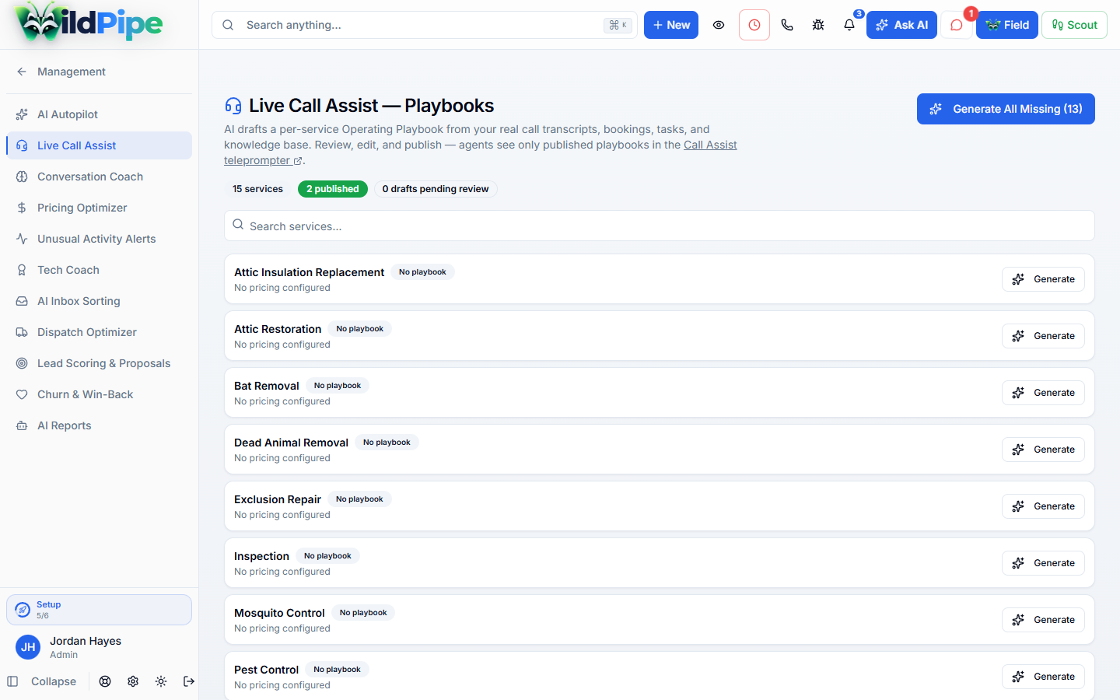Open the bug report icon
The width and height of the screenshot is (1120, 700).
818,25
